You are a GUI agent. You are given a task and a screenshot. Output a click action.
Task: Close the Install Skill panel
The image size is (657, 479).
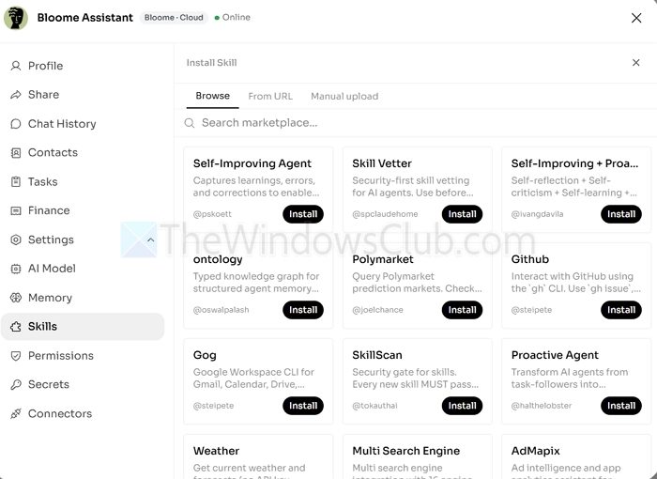635,63
